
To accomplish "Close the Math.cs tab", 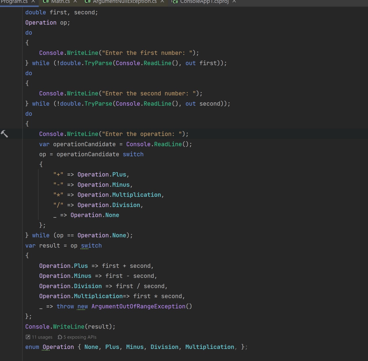I will coord(75,1).
